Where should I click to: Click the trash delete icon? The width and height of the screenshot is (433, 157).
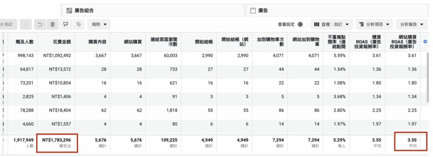52,24
